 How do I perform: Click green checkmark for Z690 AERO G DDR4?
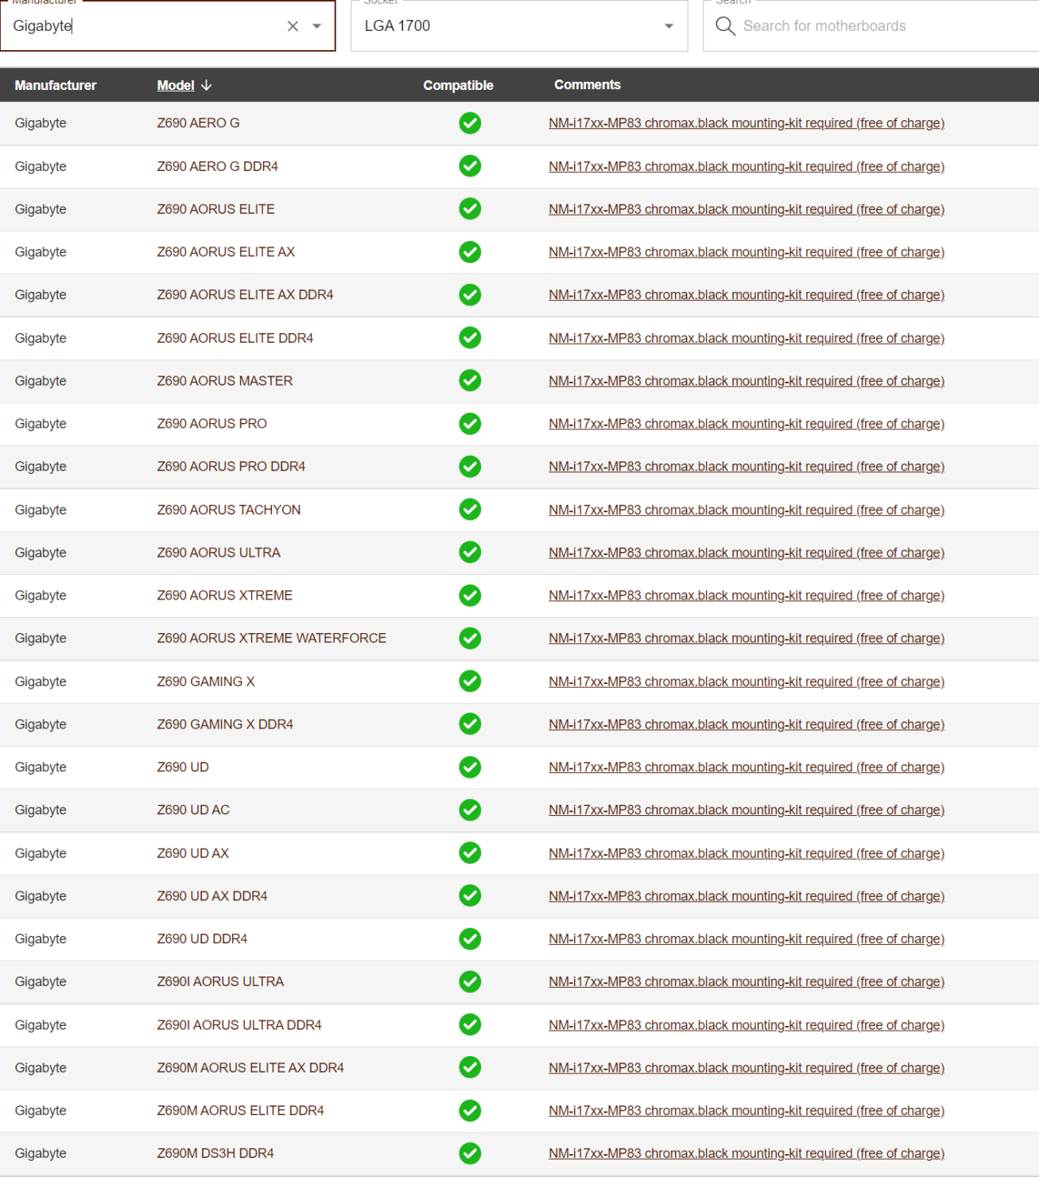tap(470, 166)
